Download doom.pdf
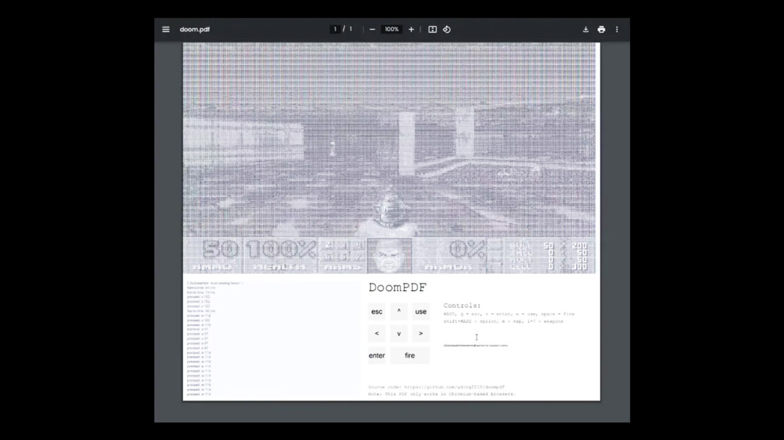Image resolution: width=784 pixels, height=440 pixels. coord(585,30)
